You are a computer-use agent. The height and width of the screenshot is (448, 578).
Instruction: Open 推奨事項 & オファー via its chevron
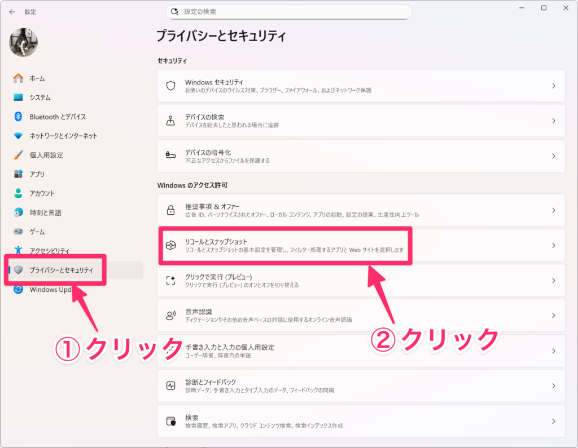point(554,210)
